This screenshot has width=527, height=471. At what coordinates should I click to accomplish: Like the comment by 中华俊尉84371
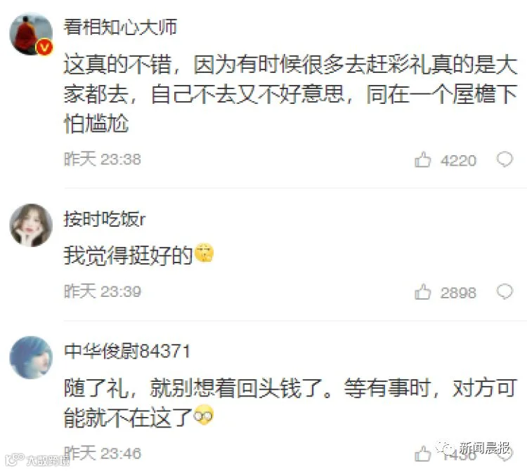[422, 453]
